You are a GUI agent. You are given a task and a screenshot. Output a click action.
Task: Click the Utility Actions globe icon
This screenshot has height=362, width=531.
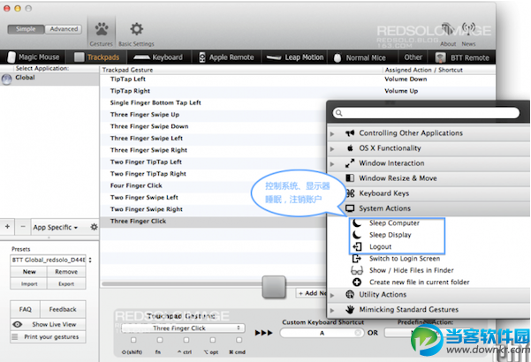[350, 294]
